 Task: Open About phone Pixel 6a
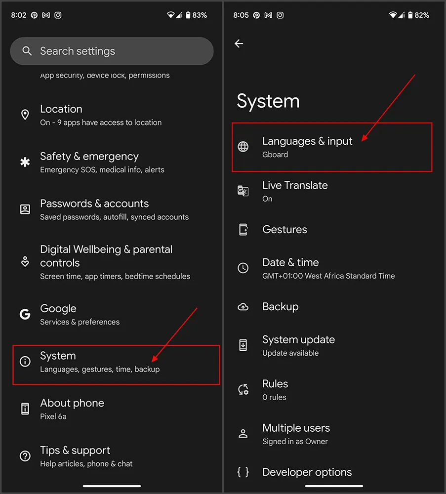[72, 409]
